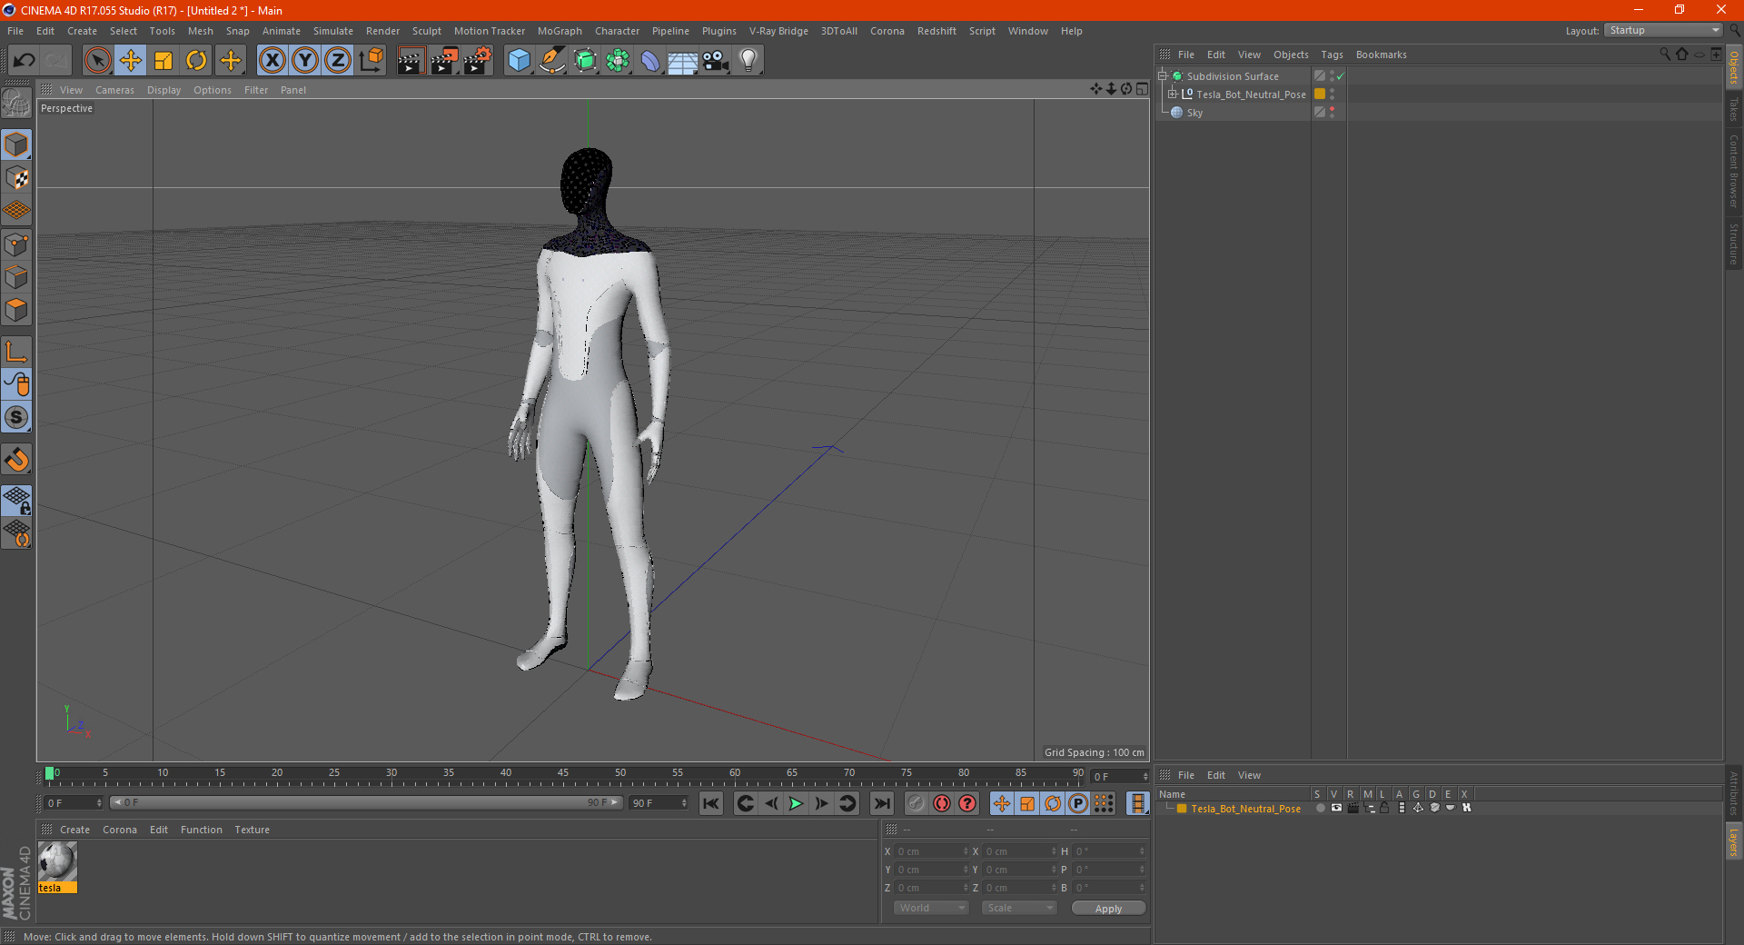Viewport: 1744px width, 945px height.
Task: Go to start of animation
Action: pos(711,803)
